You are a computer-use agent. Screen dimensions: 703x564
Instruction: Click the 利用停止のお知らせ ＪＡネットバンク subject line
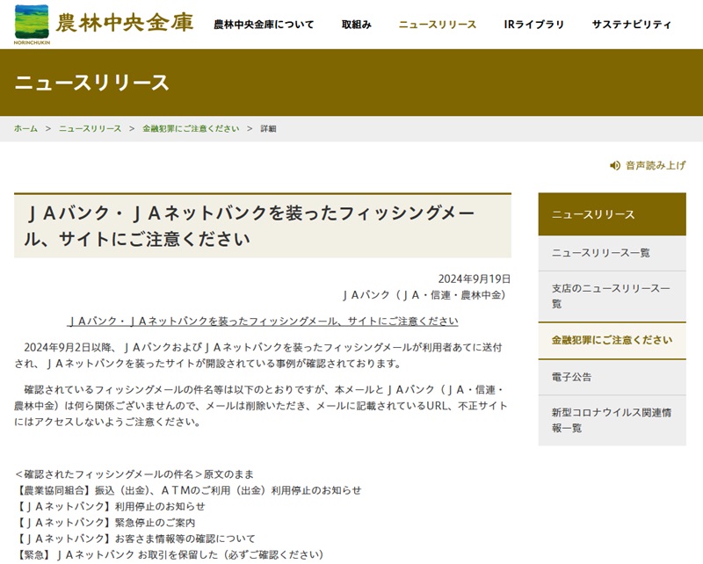pyautogui.click(x=110, y=506)
